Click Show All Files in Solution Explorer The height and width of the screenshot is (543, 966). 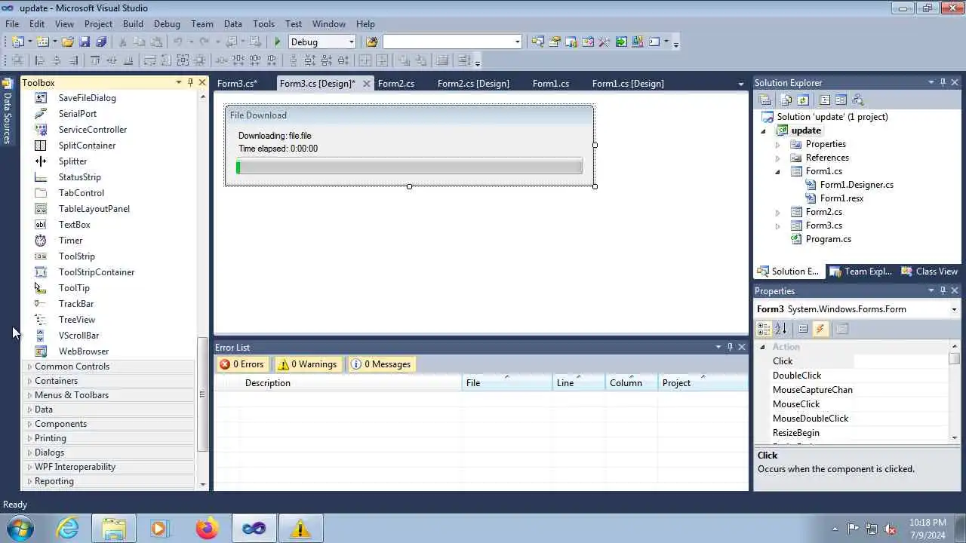[x=786, y=100]
